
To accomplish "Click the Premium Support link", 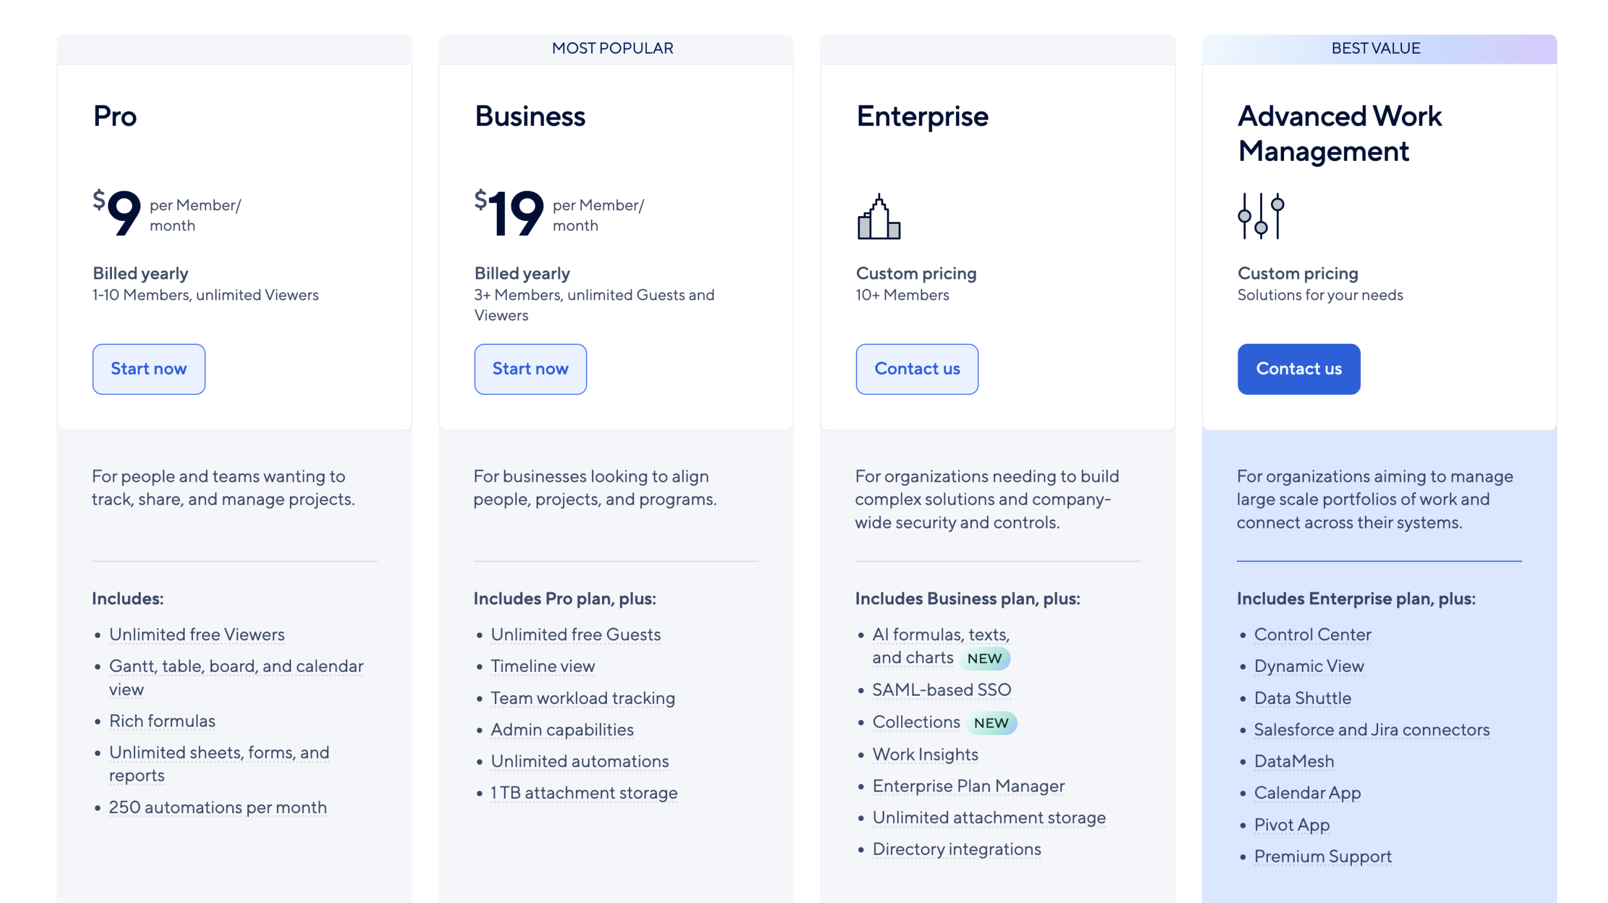I will tap(1323, 856).
